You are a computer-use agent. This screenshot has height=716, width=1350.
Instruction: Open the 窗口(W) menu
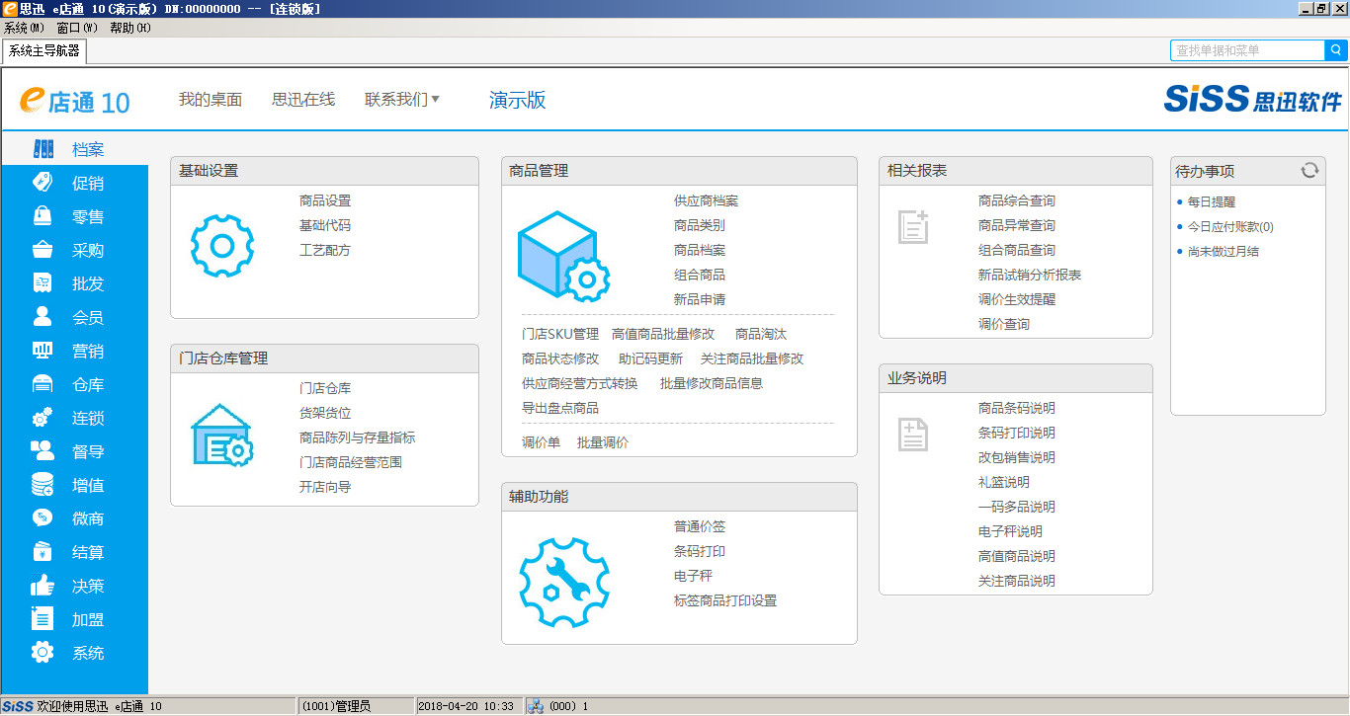coord(77,28)
